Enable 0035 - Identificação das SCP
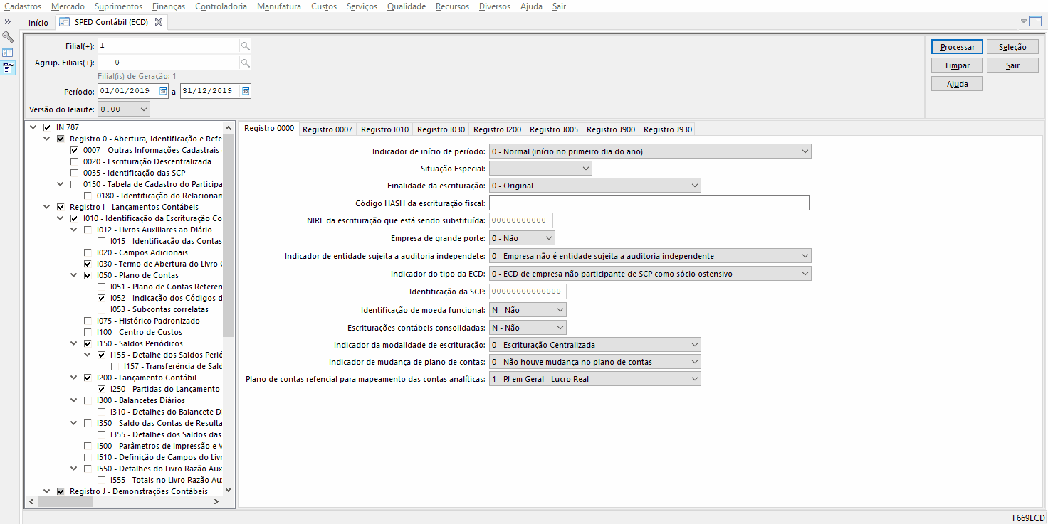The image size is (1048, 524). click(x=74, y=173)
